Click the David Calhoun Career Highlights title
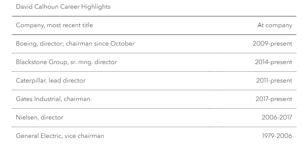 63,7
